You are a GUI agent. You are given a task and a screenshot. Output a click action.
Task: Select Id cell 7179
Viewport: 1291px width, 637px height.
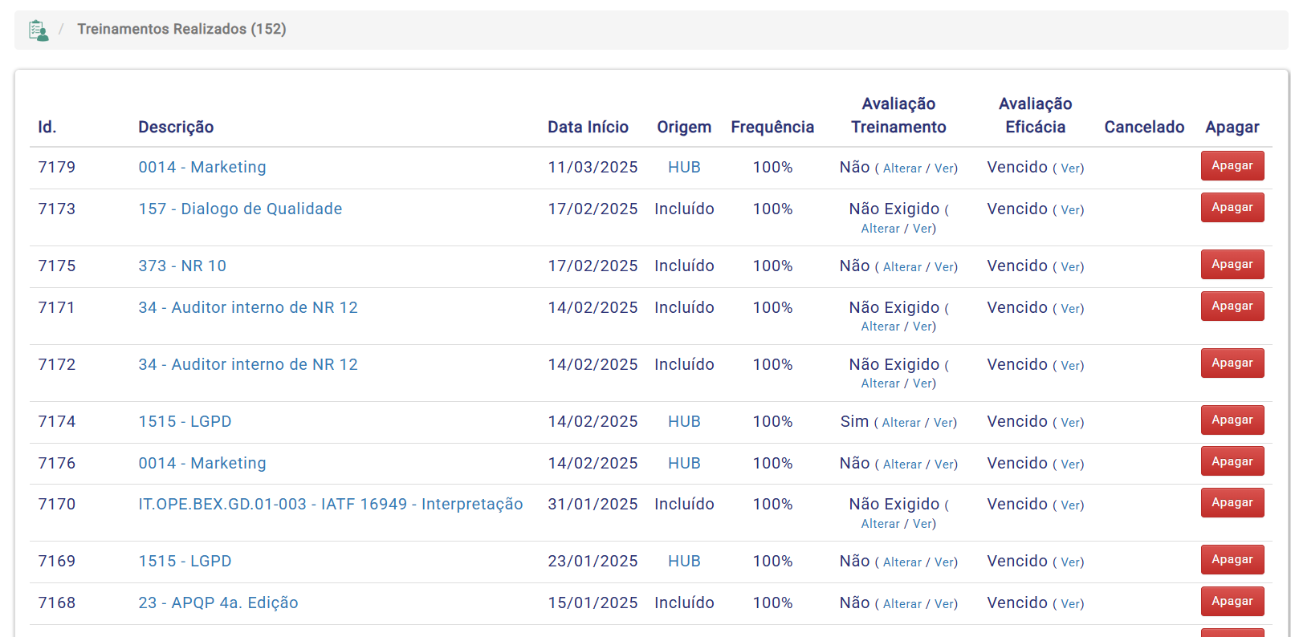pyautogui.click(x=57, y=167)
